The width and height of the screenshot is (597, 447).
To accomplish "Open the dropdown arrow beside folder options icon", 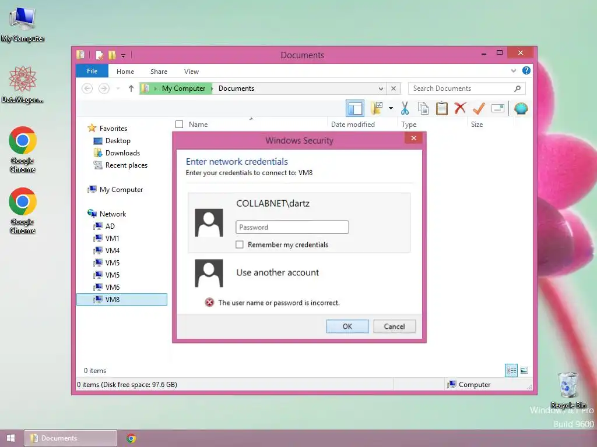I will pyautogui.click(x=391, y=108).
